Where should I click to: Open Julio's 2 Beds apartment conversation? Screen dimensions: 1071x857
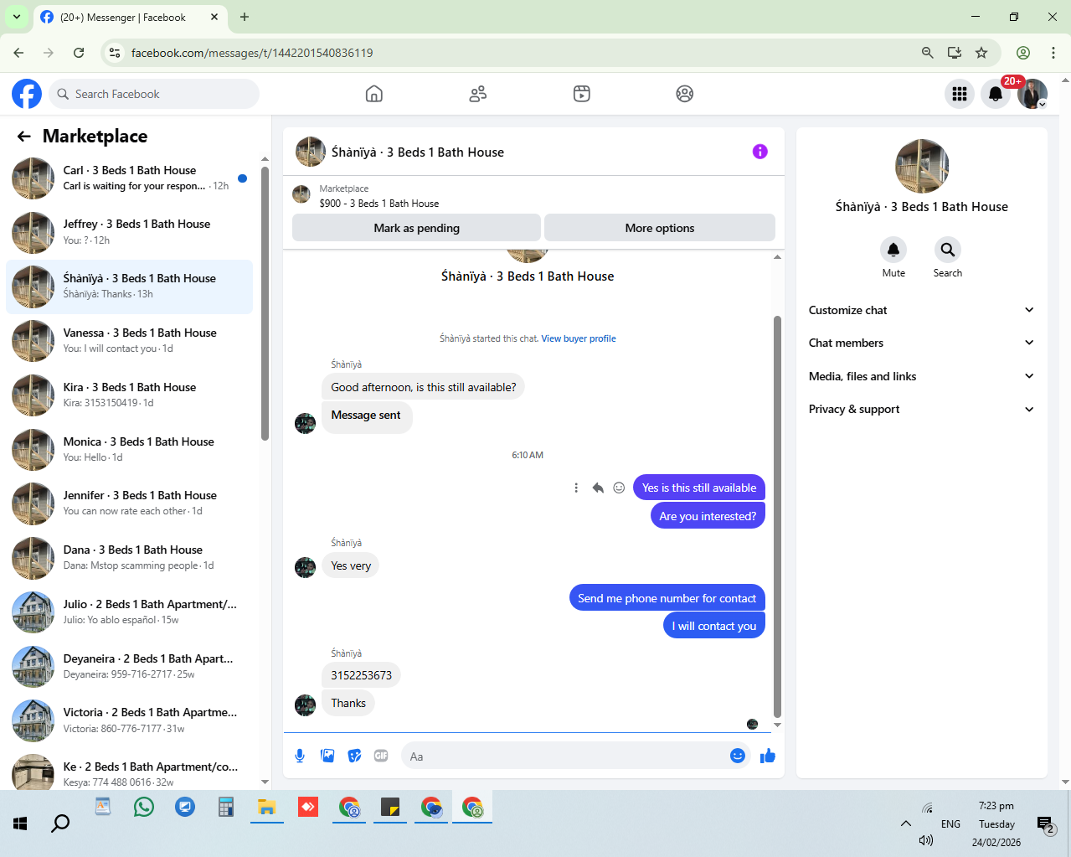(x=130, y=612)
